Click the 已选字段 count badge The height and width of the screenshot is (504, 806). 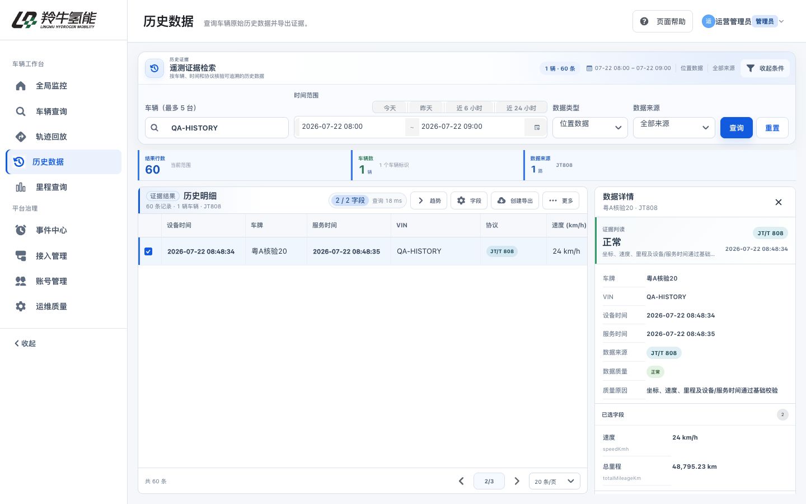point(782,415)
